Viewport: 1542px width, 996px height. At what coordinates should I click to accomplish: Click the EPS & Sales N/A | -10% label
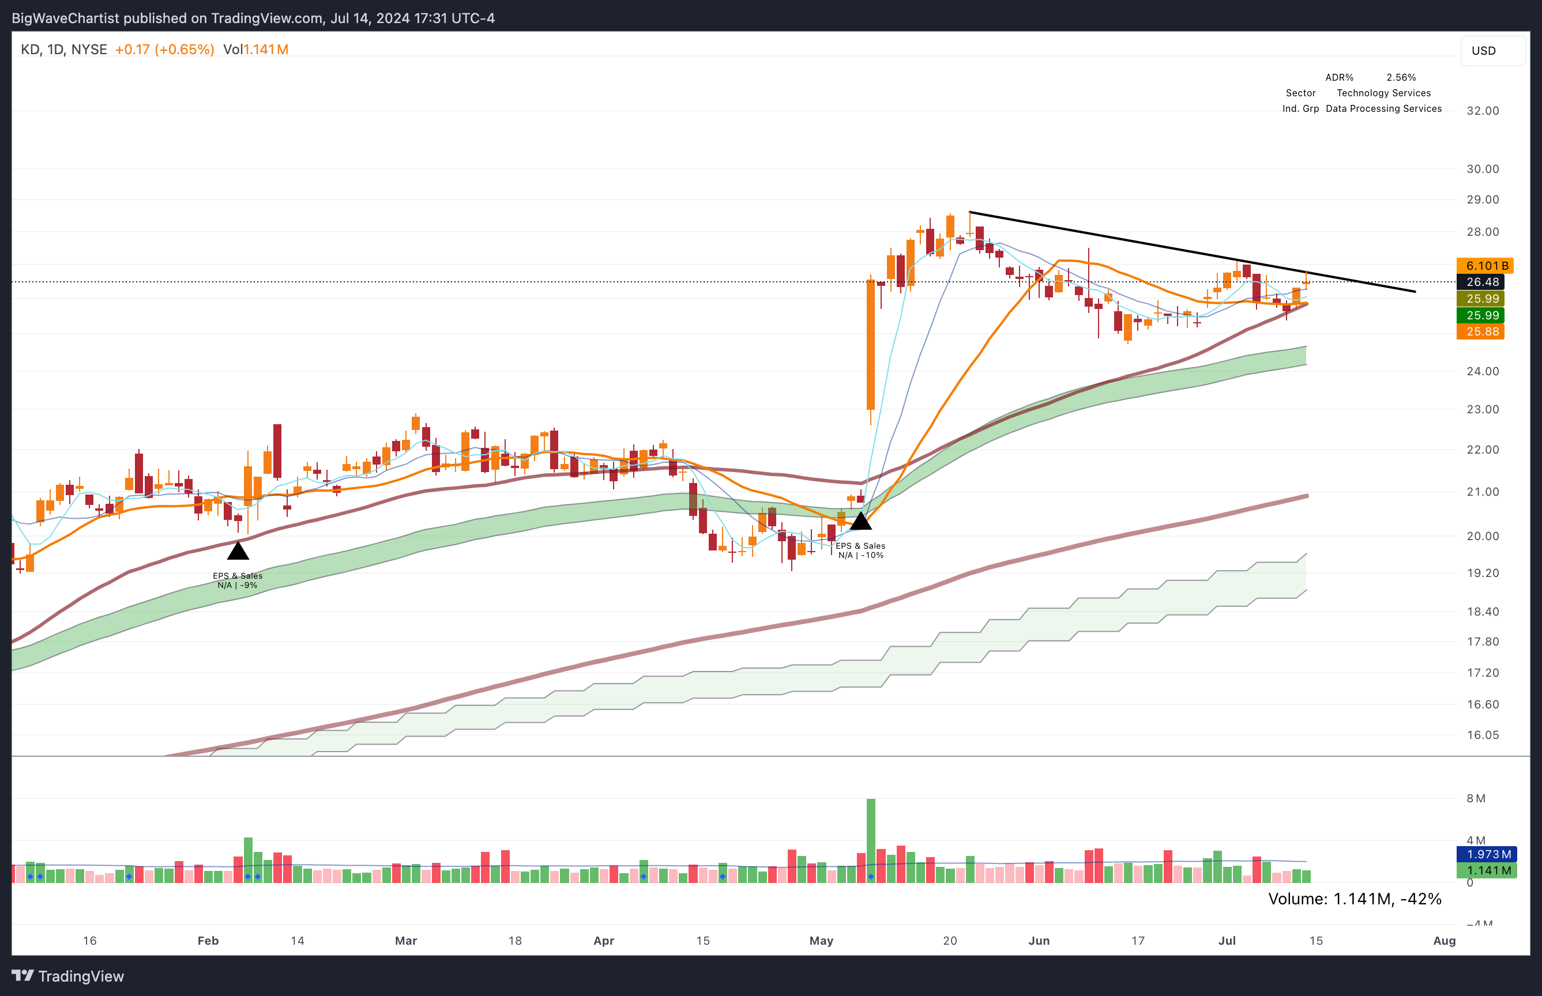860,550
